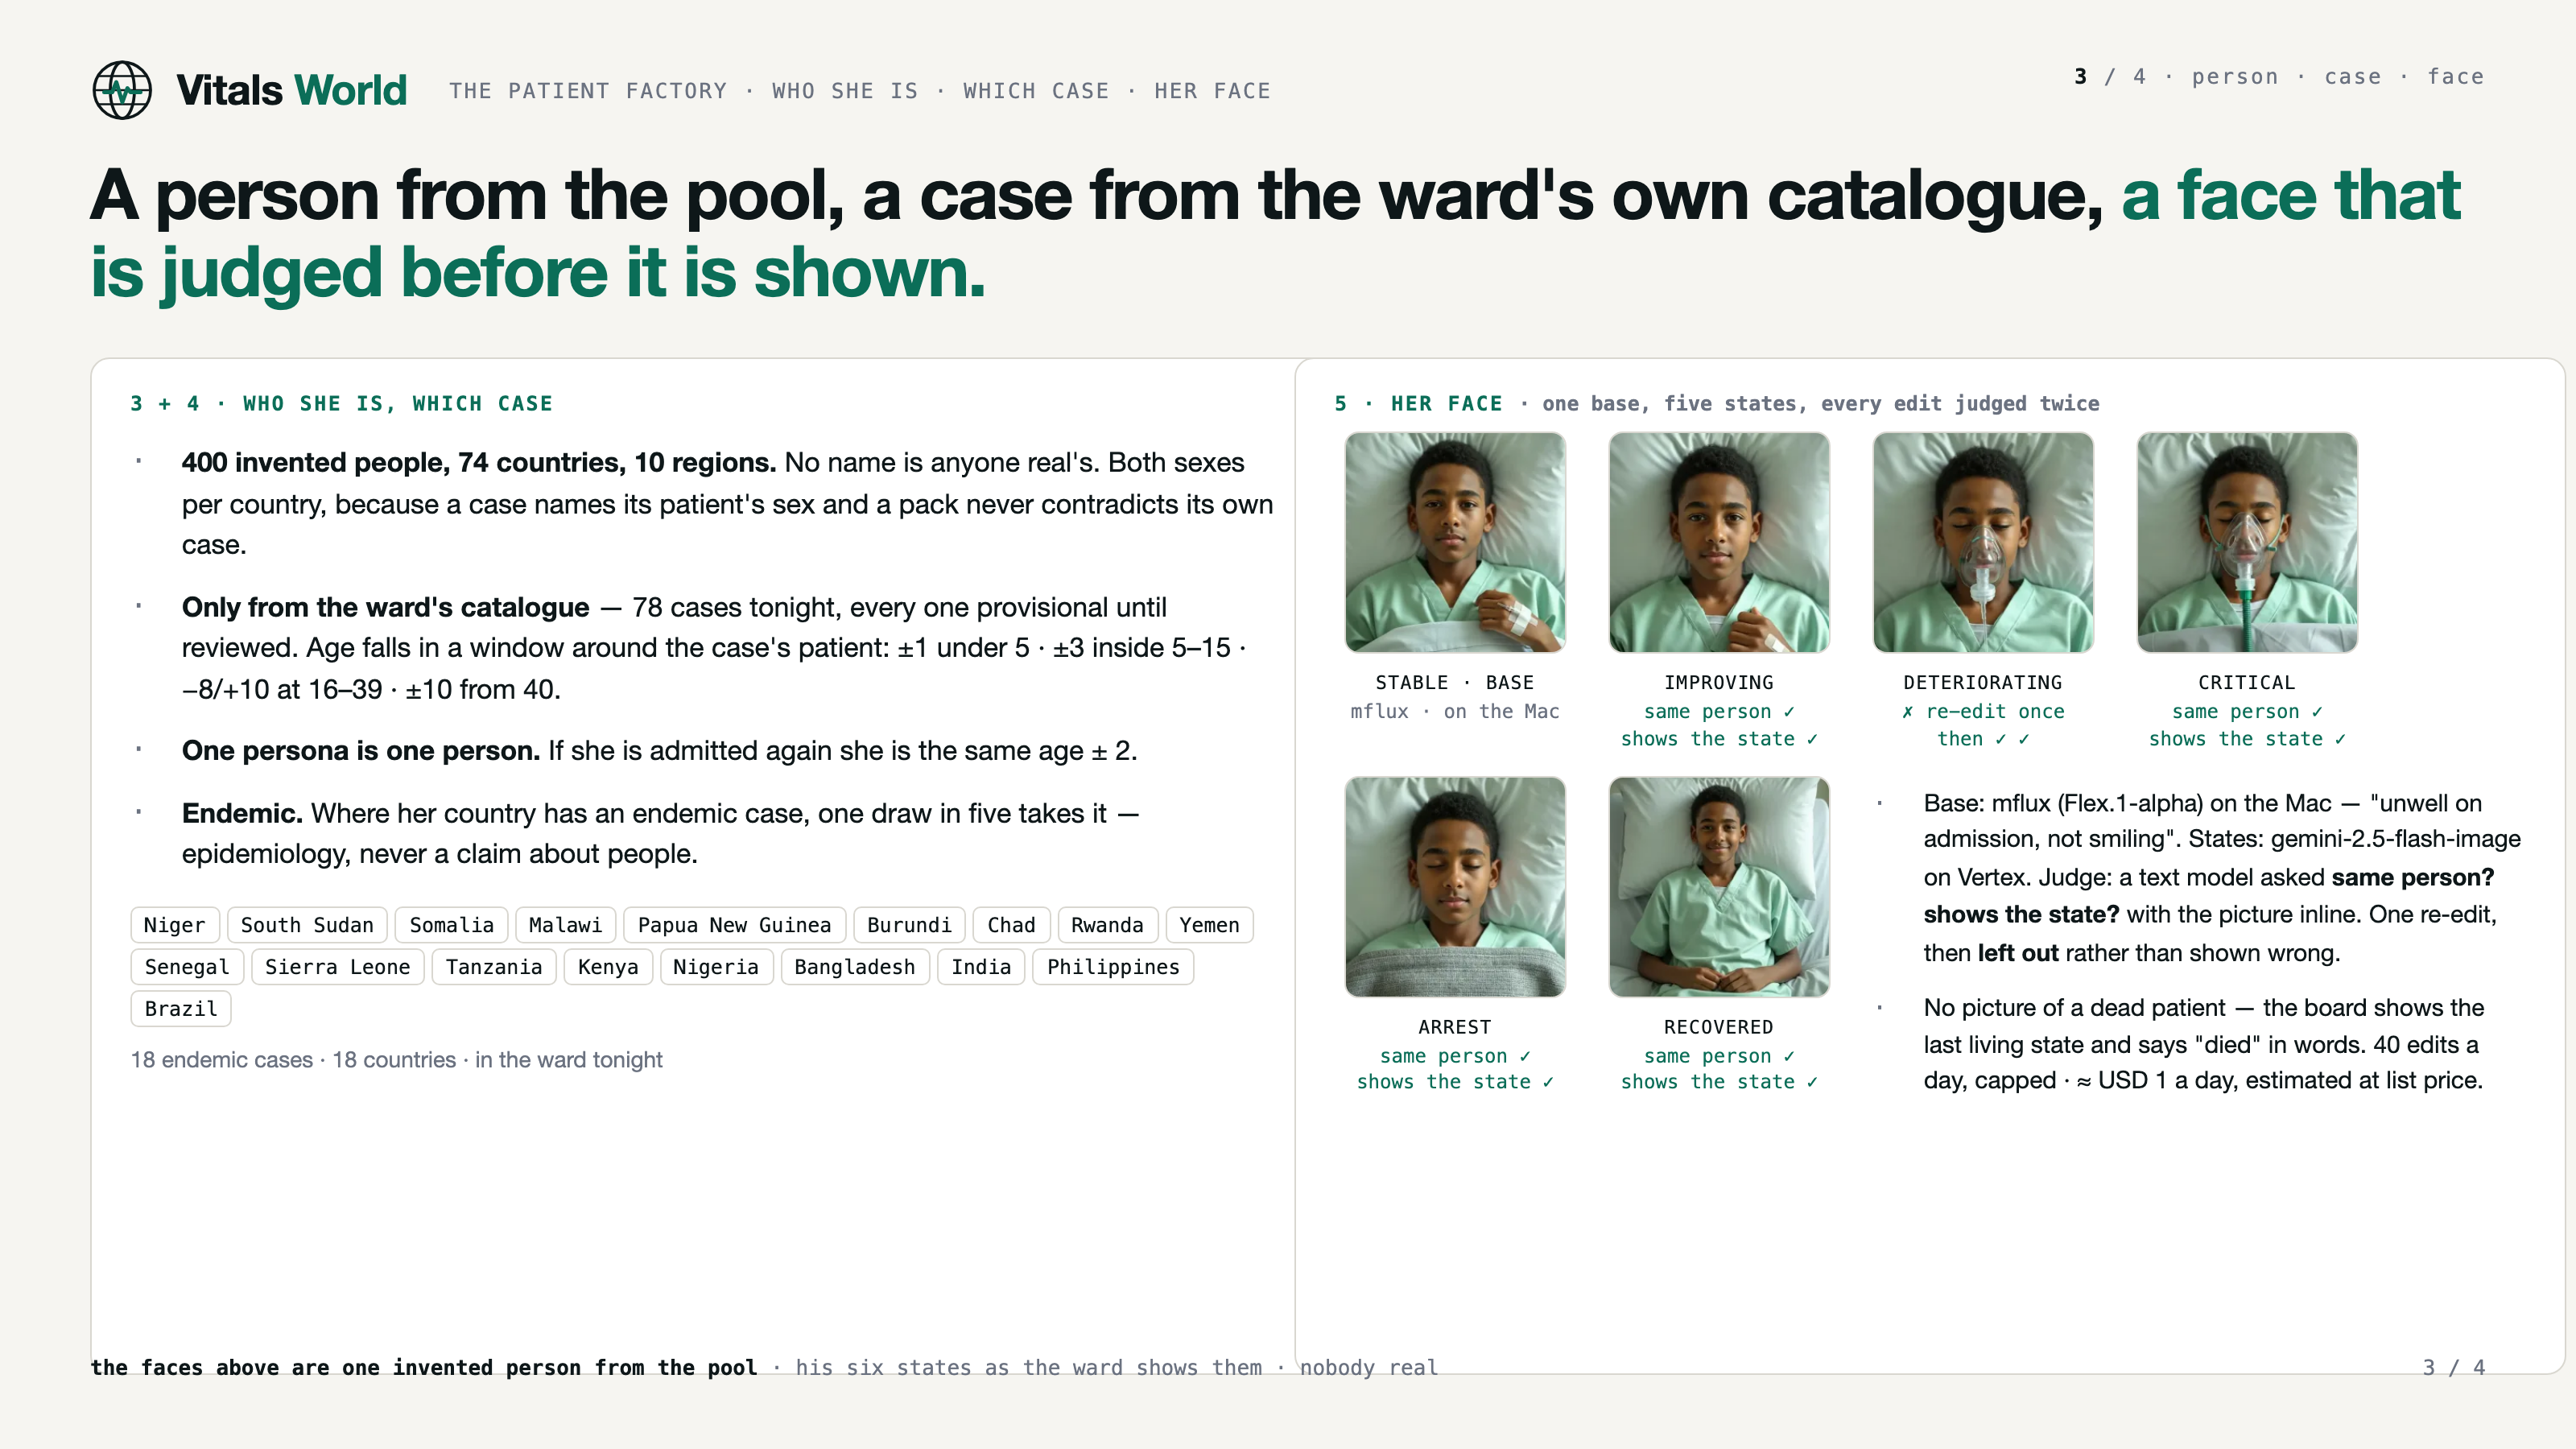The image size is (2576, 1449).
Task: Open the STABLE · BASE face thumbnail
Action: [x=1455, y=542]
